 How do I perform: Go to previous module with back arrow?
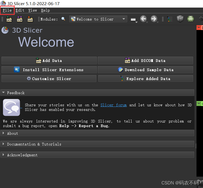[143, 19]
